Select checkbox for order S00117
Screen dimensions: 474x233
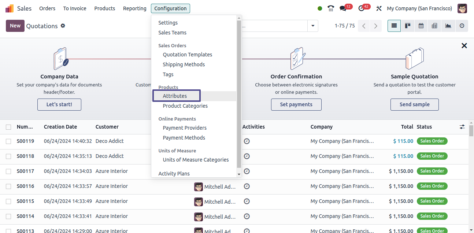pyautogui.click(x=8, y=171)
